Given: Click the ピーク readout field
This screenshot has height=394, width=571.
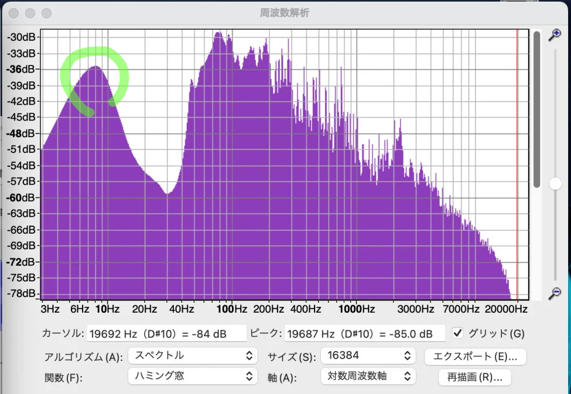Looking at the screenshot, I should [365, 334].
